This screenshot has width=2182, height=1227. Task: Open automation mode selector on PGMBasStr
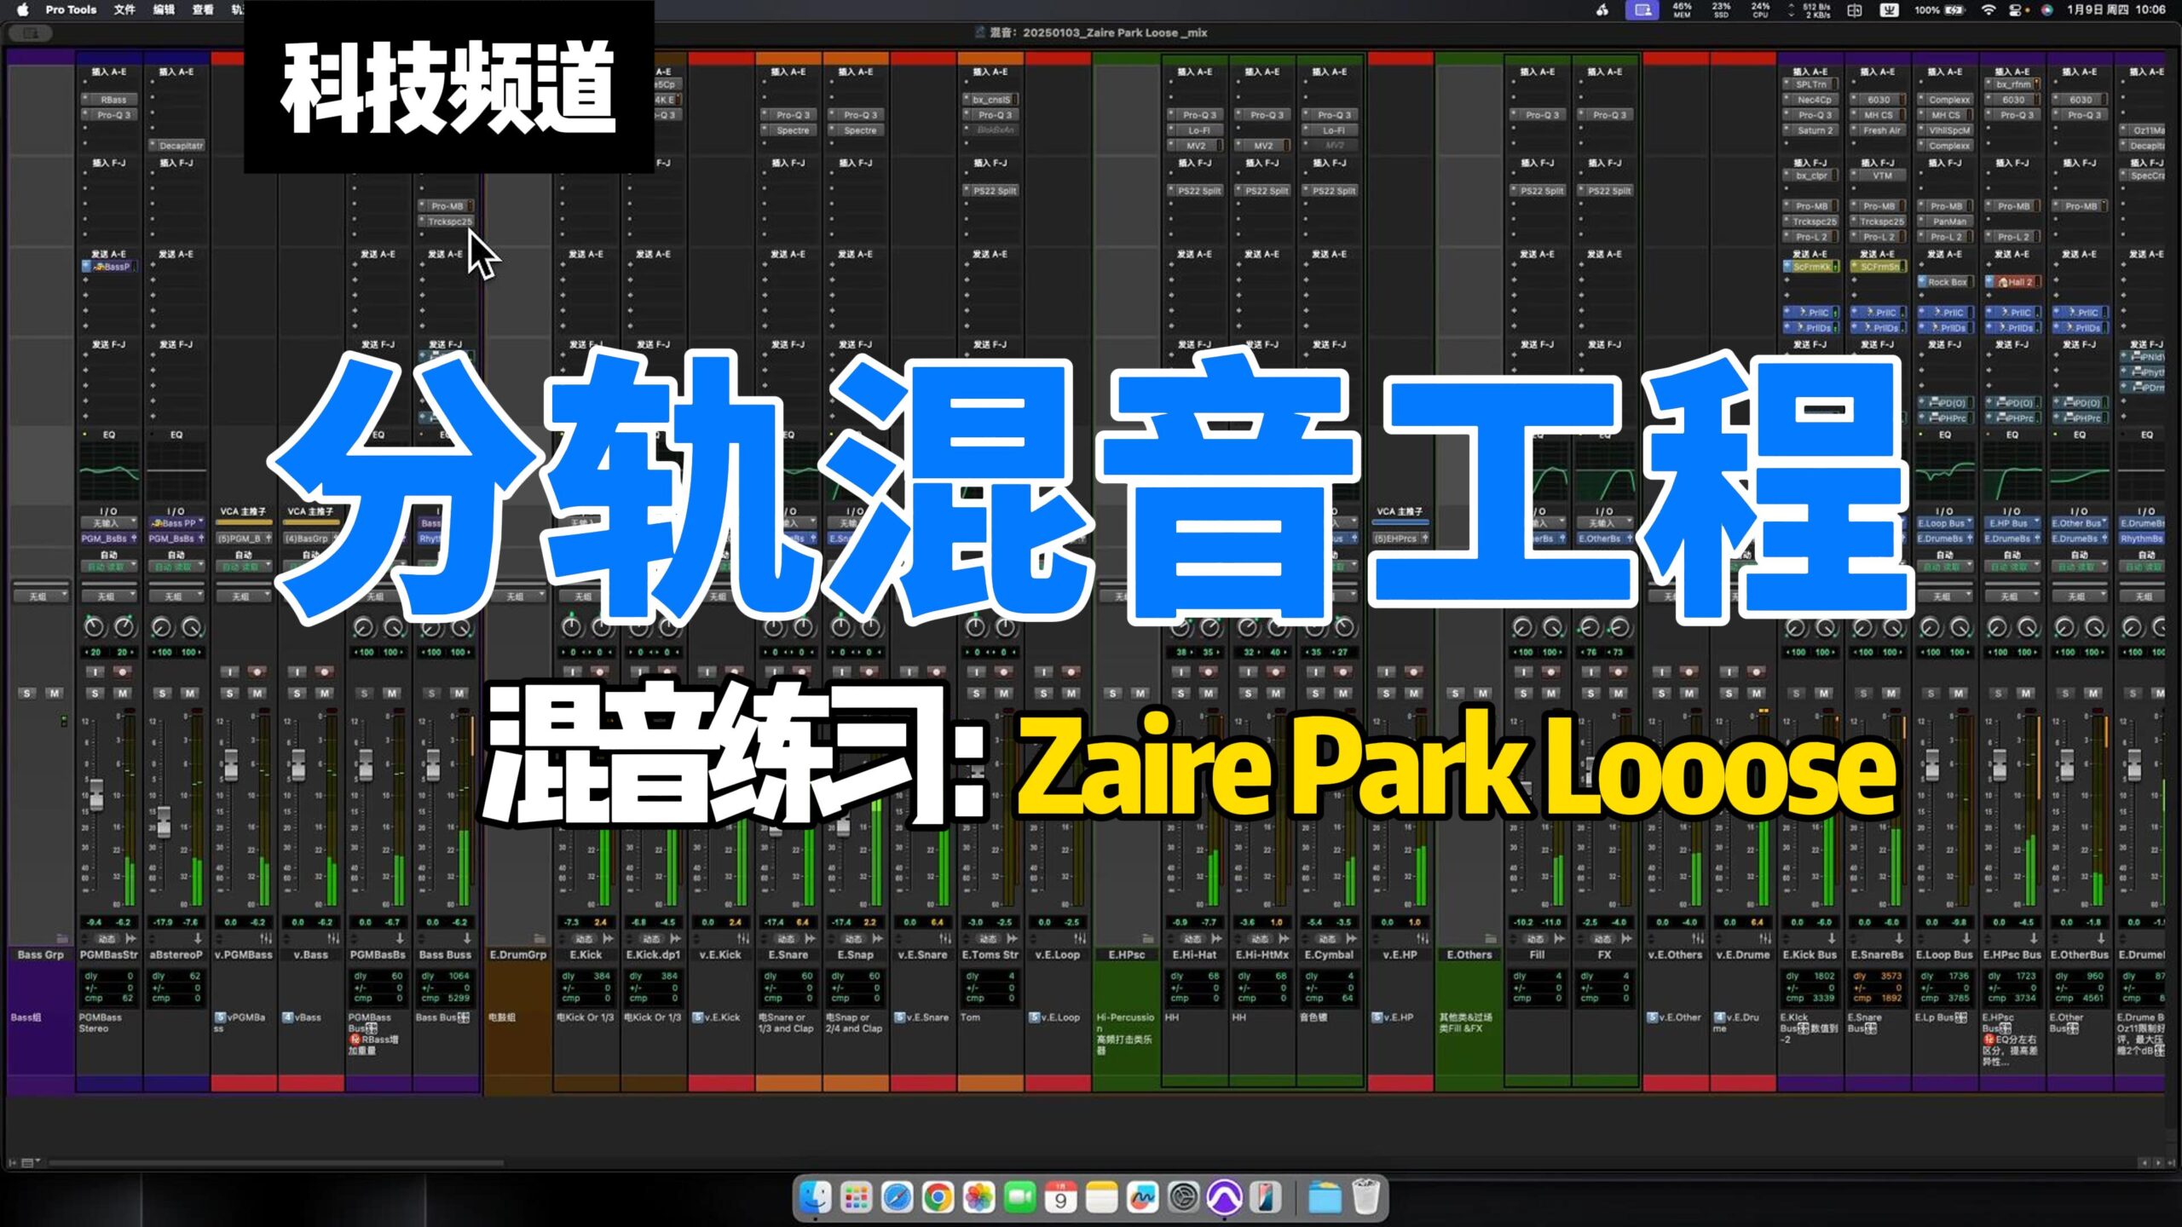point(108,566)
